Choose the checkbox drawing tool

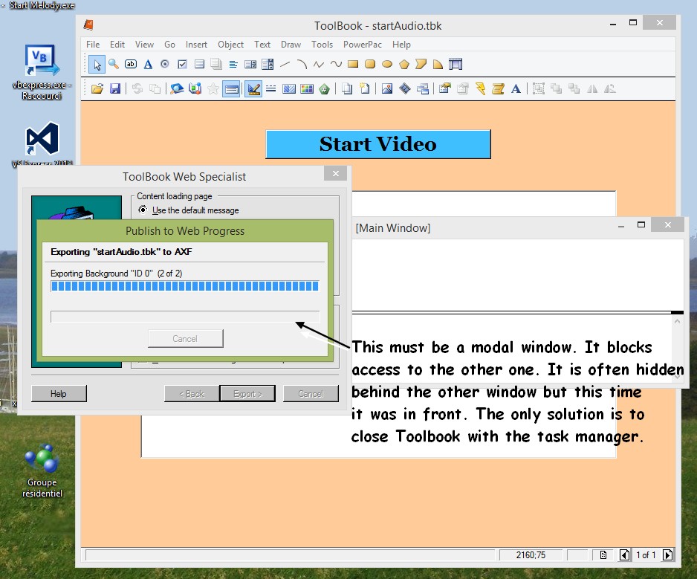pyautogui.click(x=182, y=65)
